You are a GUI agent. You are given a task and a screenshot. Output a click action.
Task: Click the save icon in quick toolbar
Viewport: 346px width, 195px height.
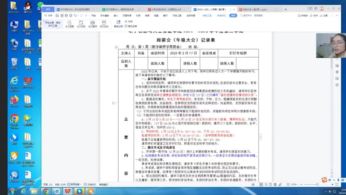(x=57, y=16)
